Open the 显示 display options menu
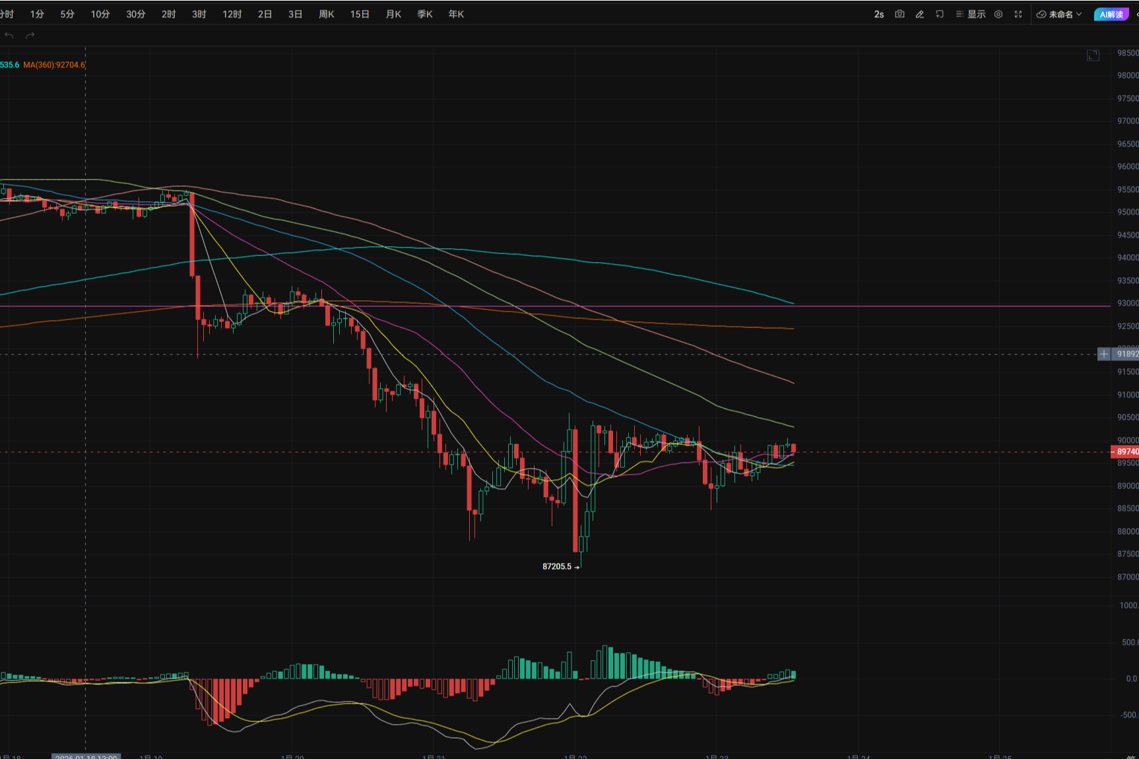The width and height of the screenshot is (1139, 759). pyautogui.click(x=971, y=14)
